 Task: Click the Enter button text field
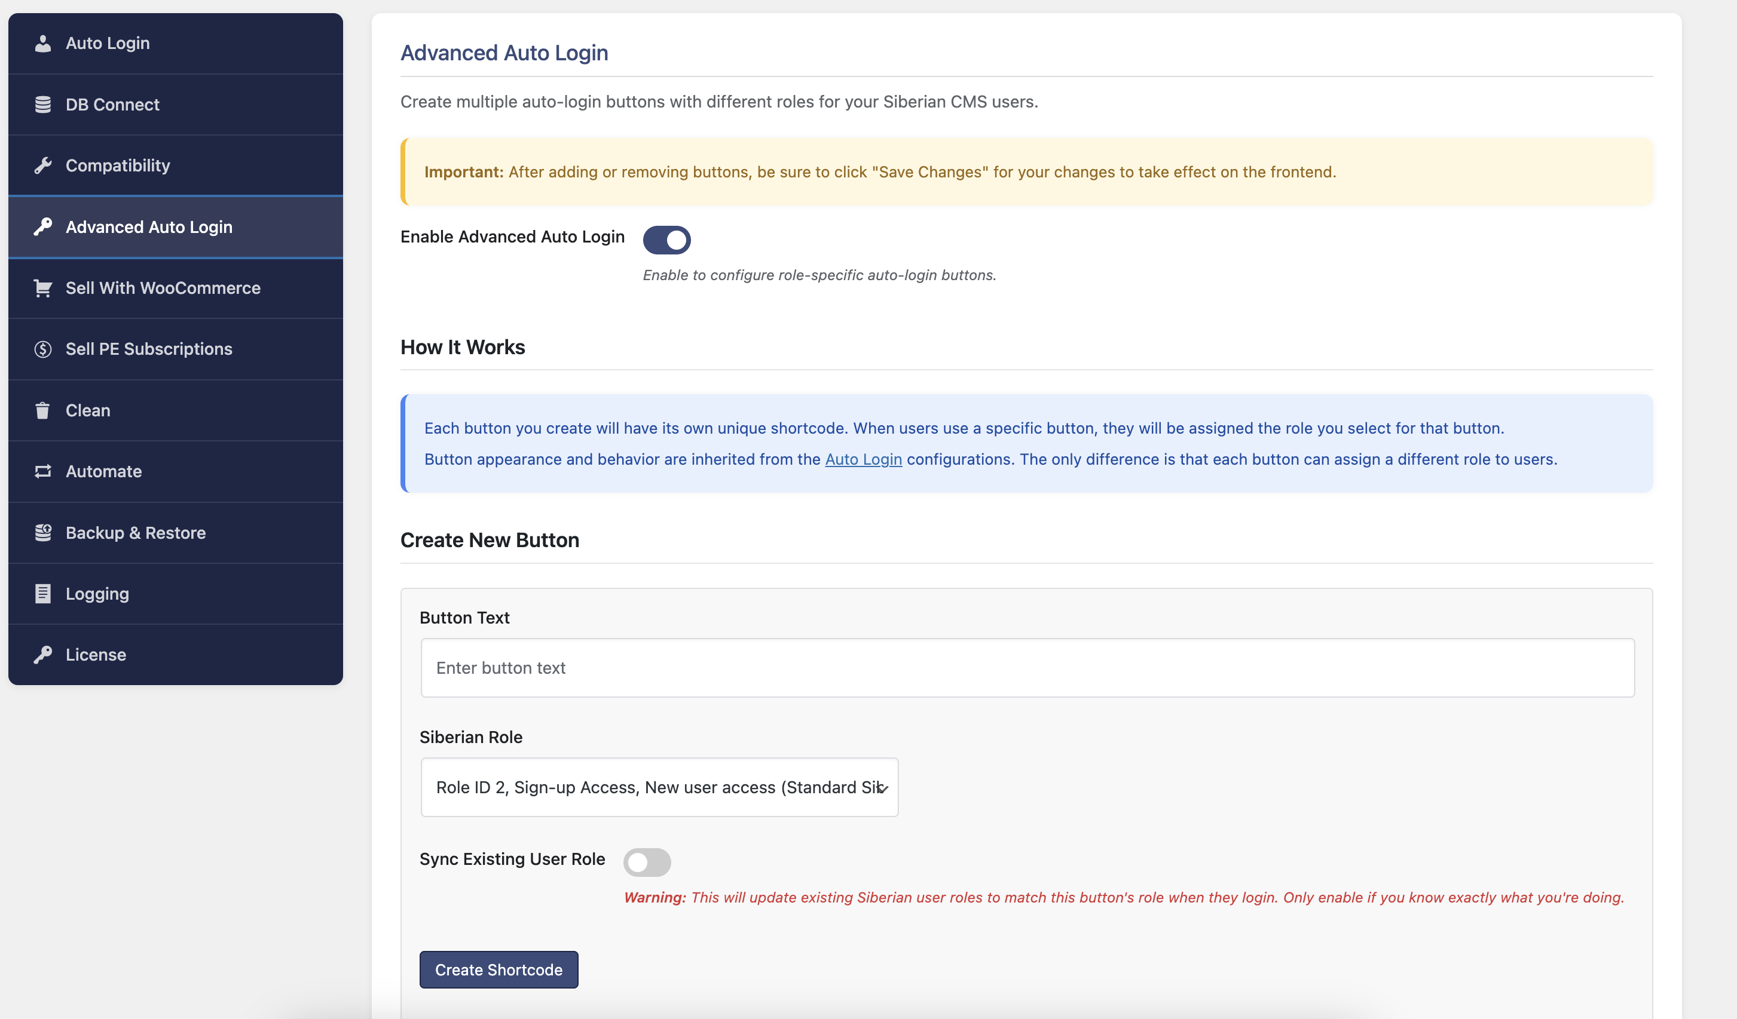[x=1027, y=667]
